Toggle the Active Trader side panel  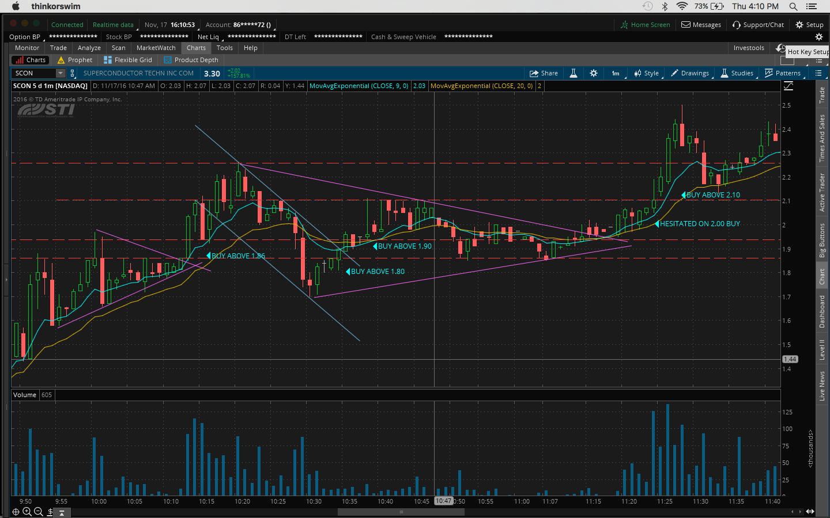point(822,192)
